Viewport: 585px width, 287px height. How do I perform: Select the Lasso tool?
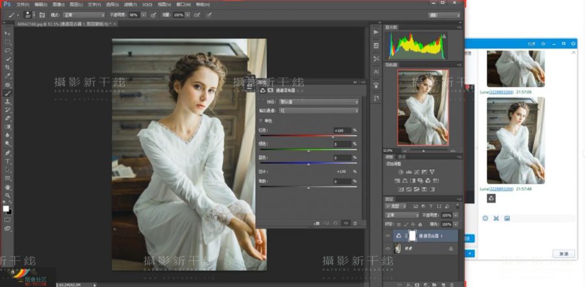[7, 51]
